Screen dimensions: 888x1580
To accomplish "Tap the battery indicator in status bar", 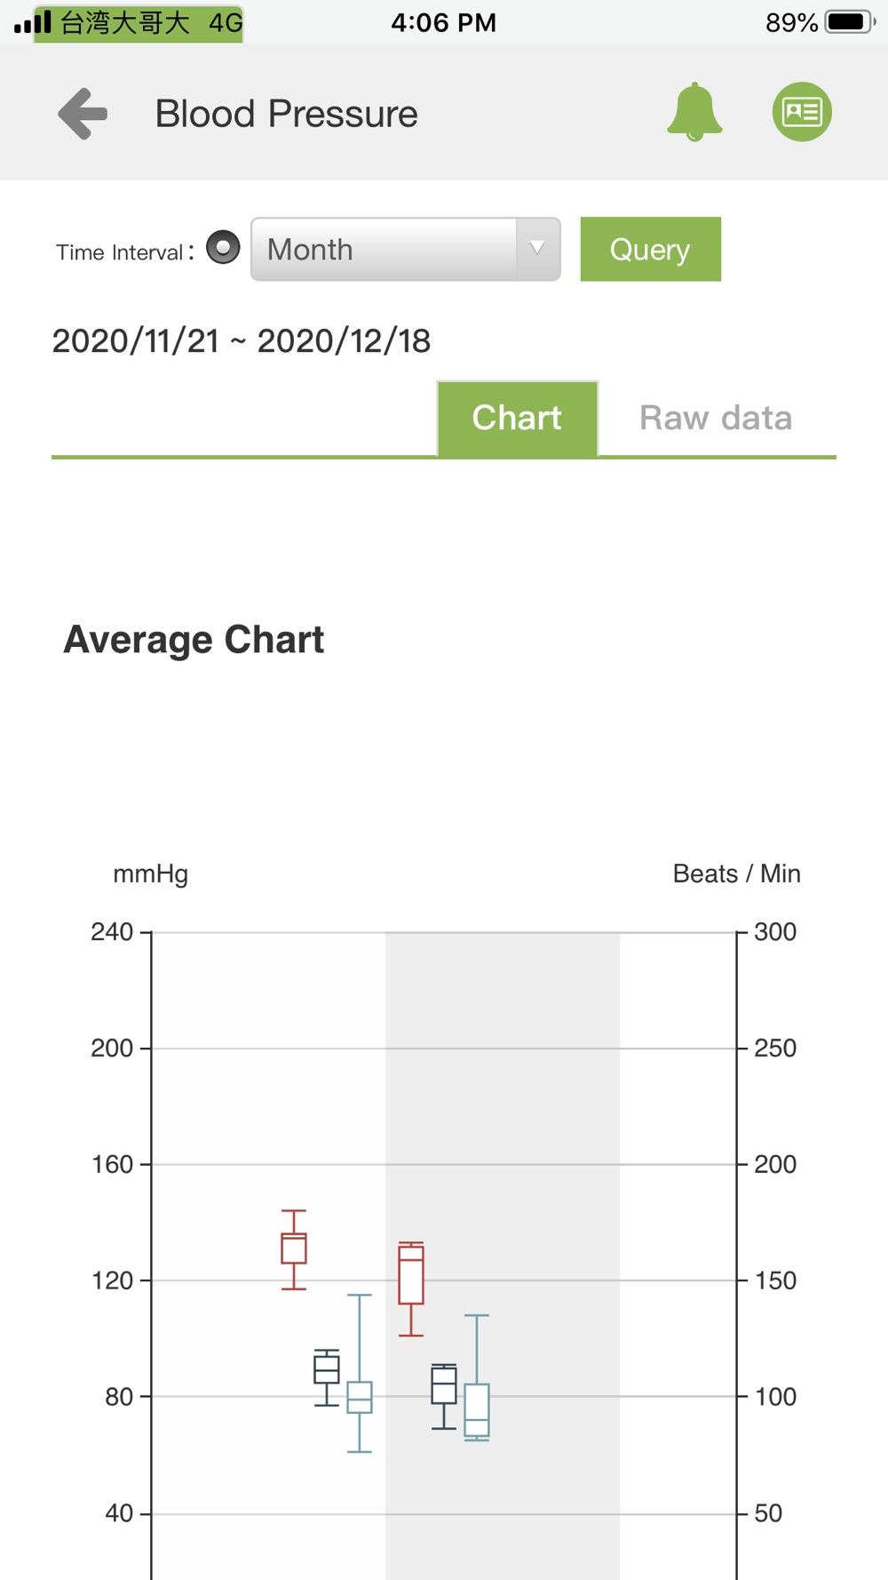I will 850,22.
